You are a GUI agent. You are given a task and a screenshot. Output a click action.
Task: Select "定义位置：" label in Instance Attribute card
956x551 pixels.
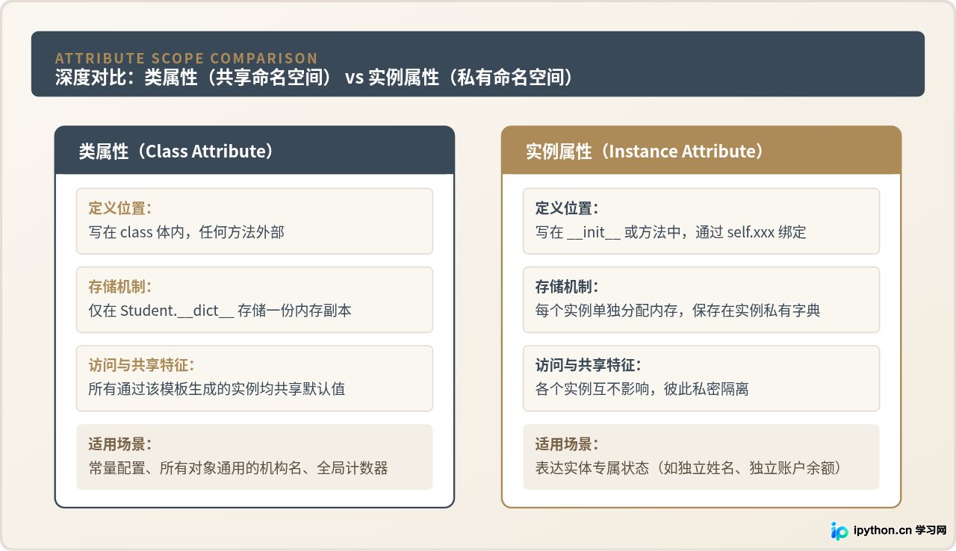click(x=567, y=208)
